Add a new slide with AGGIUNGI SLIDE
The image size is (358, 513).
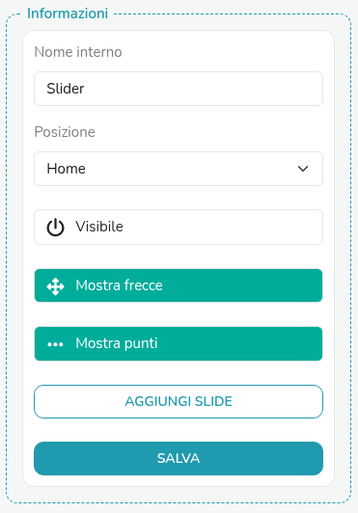179,401
